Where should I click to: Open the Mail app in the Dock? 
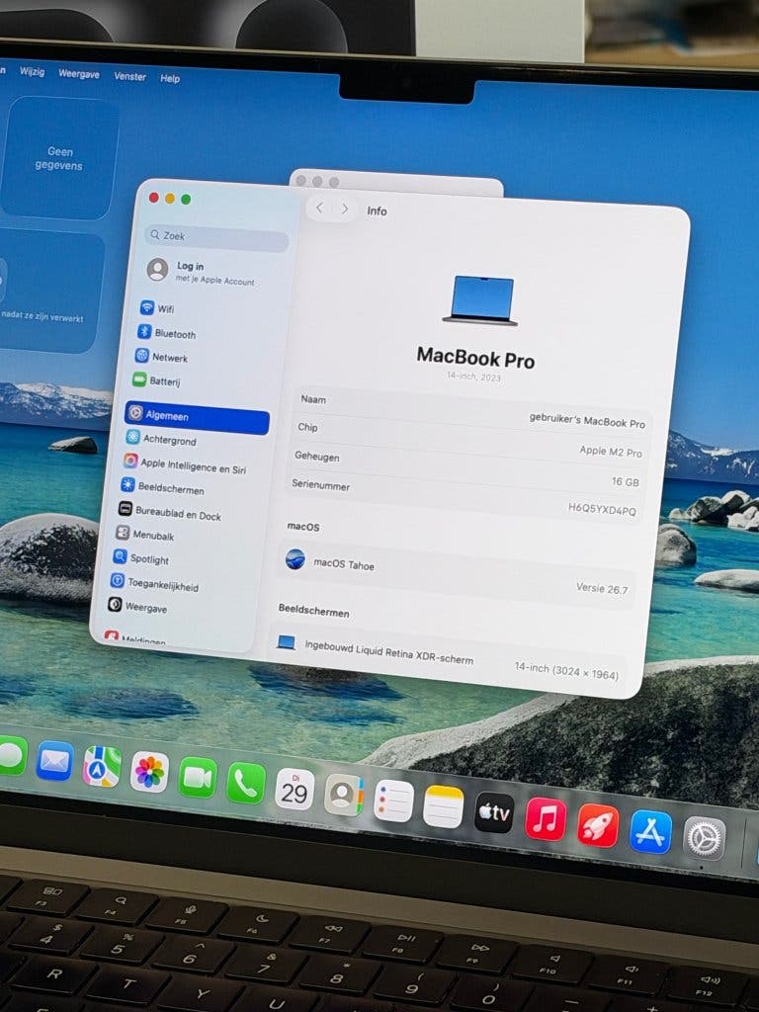[55, 762]
